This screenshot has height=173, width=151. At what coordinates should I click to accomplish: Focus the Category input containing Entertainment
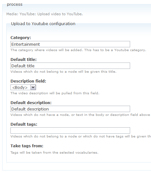click(70, 44)
